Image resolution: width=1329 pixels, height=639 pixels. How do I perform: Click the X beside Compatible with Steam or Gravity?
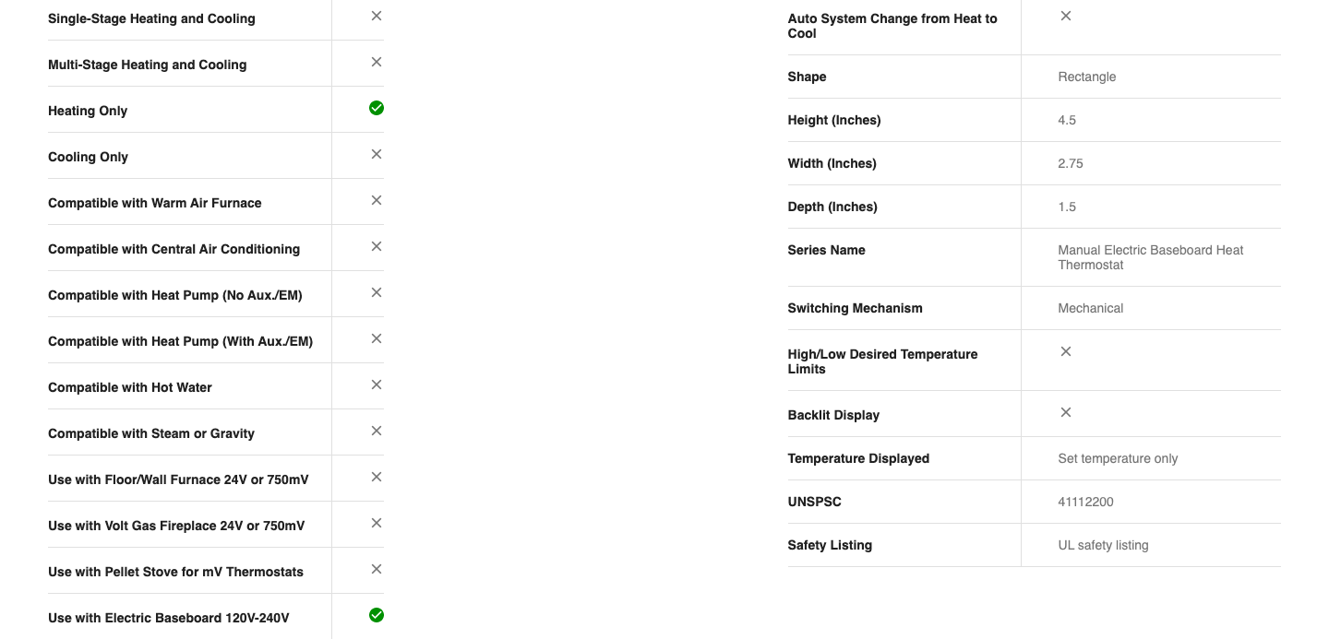(377, 431)
